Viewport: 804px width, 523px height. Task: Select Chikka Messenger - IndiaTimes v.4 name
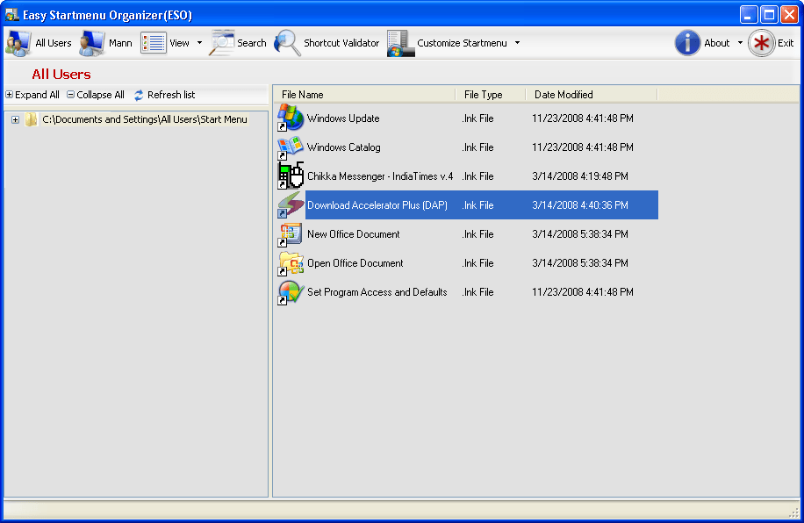coord(380,176)
